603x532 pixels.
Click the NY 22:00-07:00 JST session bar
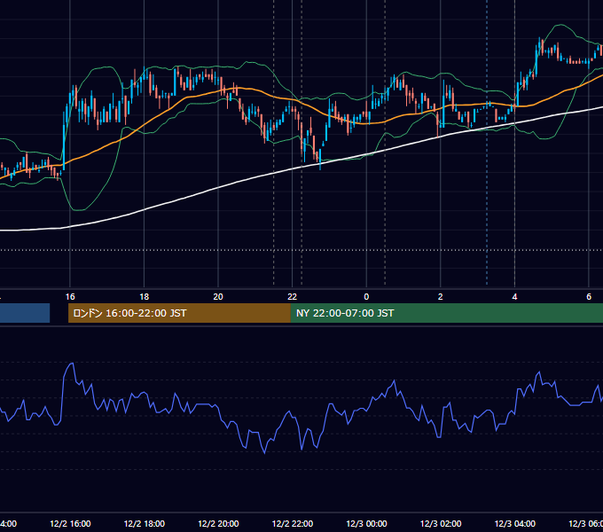446,313
